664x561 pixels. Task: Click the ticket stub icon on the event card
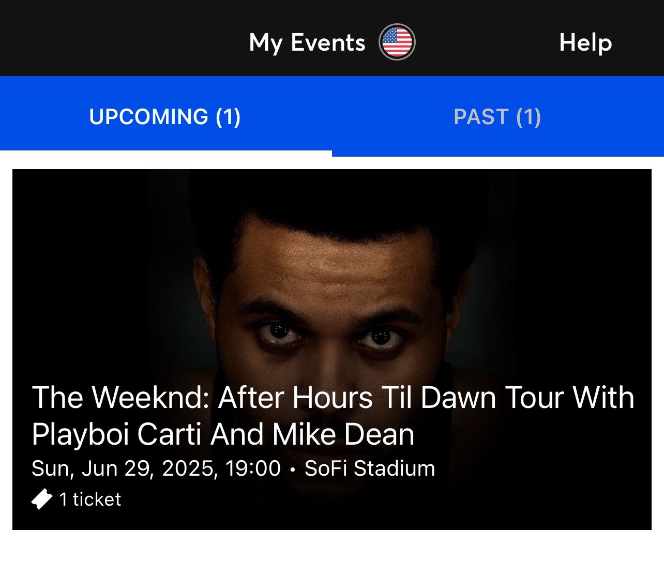pos(42,499)
